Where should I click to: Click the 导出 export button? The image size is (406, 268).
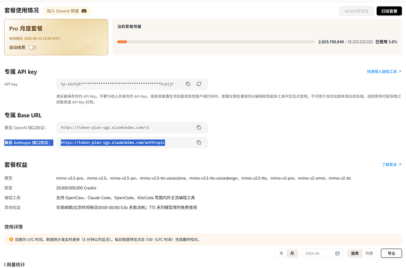(391, 253)
